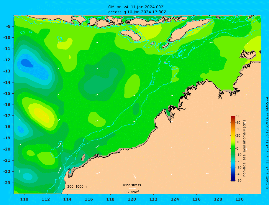Click the longitude axis label "130"
This screenshot has width=269, height=205.
point(240,199)
